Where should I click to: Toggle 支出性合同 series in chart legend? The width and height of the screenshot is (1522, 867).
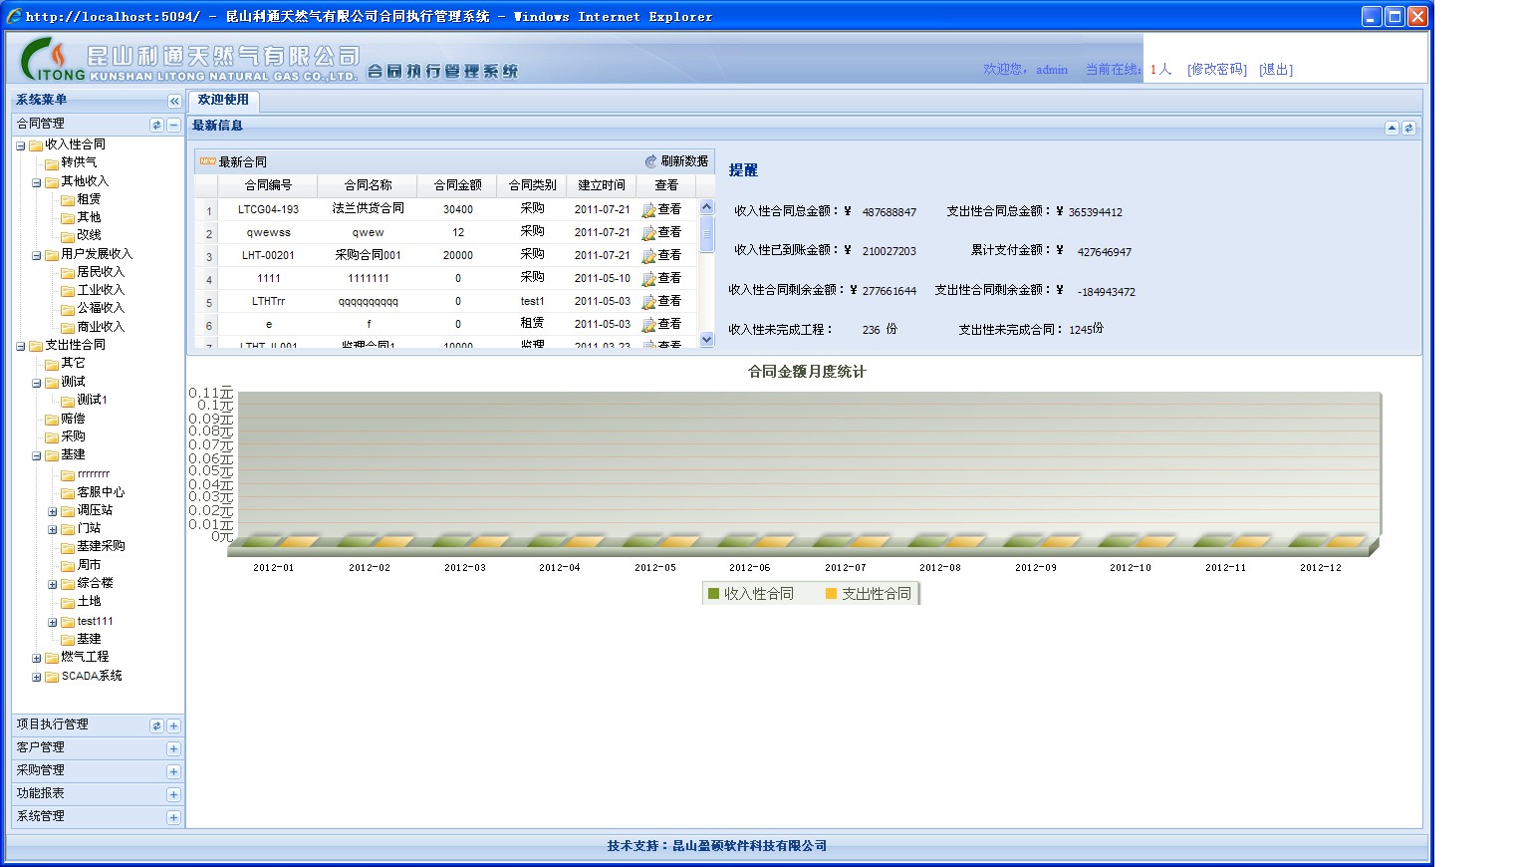(868, 594)
